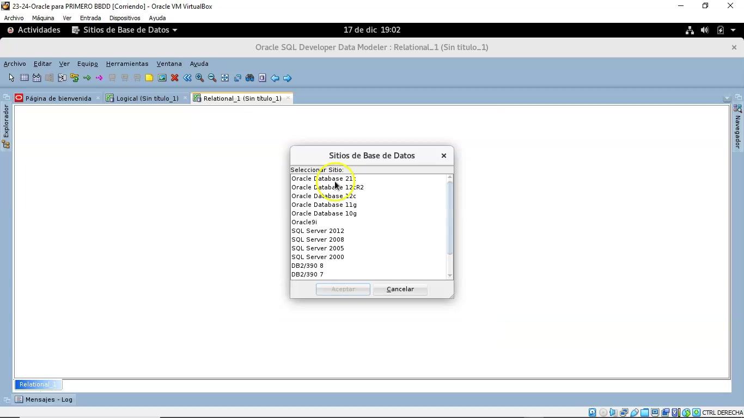The height and width of the screenshot is (418, 744).
Task: Click the VirtualBox hard disk status icon
Action: coord(593,413)
